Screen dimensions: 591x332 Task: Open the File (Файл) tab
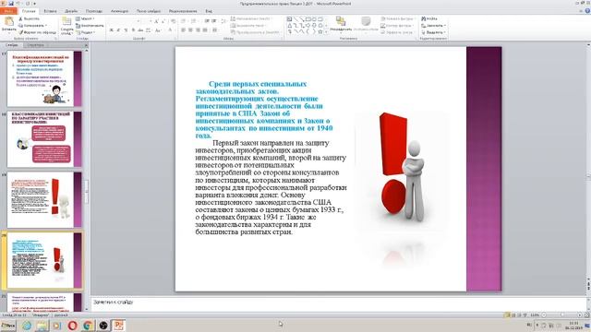[x=8, y=11]
